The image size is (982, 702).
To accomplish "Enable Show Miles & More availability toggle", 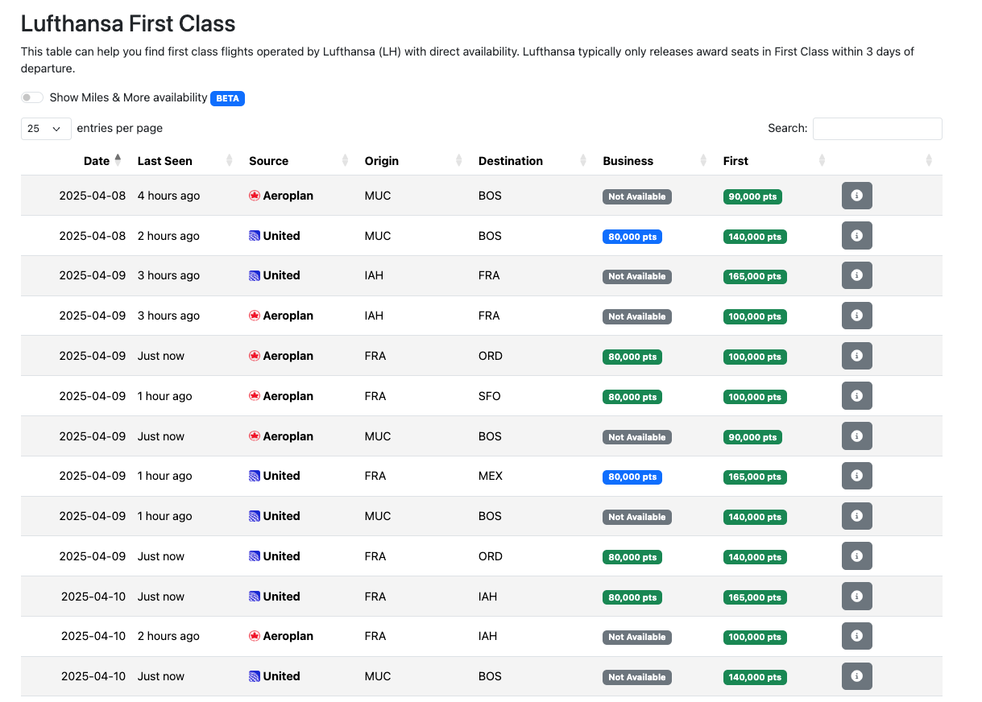I will (x=32, y=97).
